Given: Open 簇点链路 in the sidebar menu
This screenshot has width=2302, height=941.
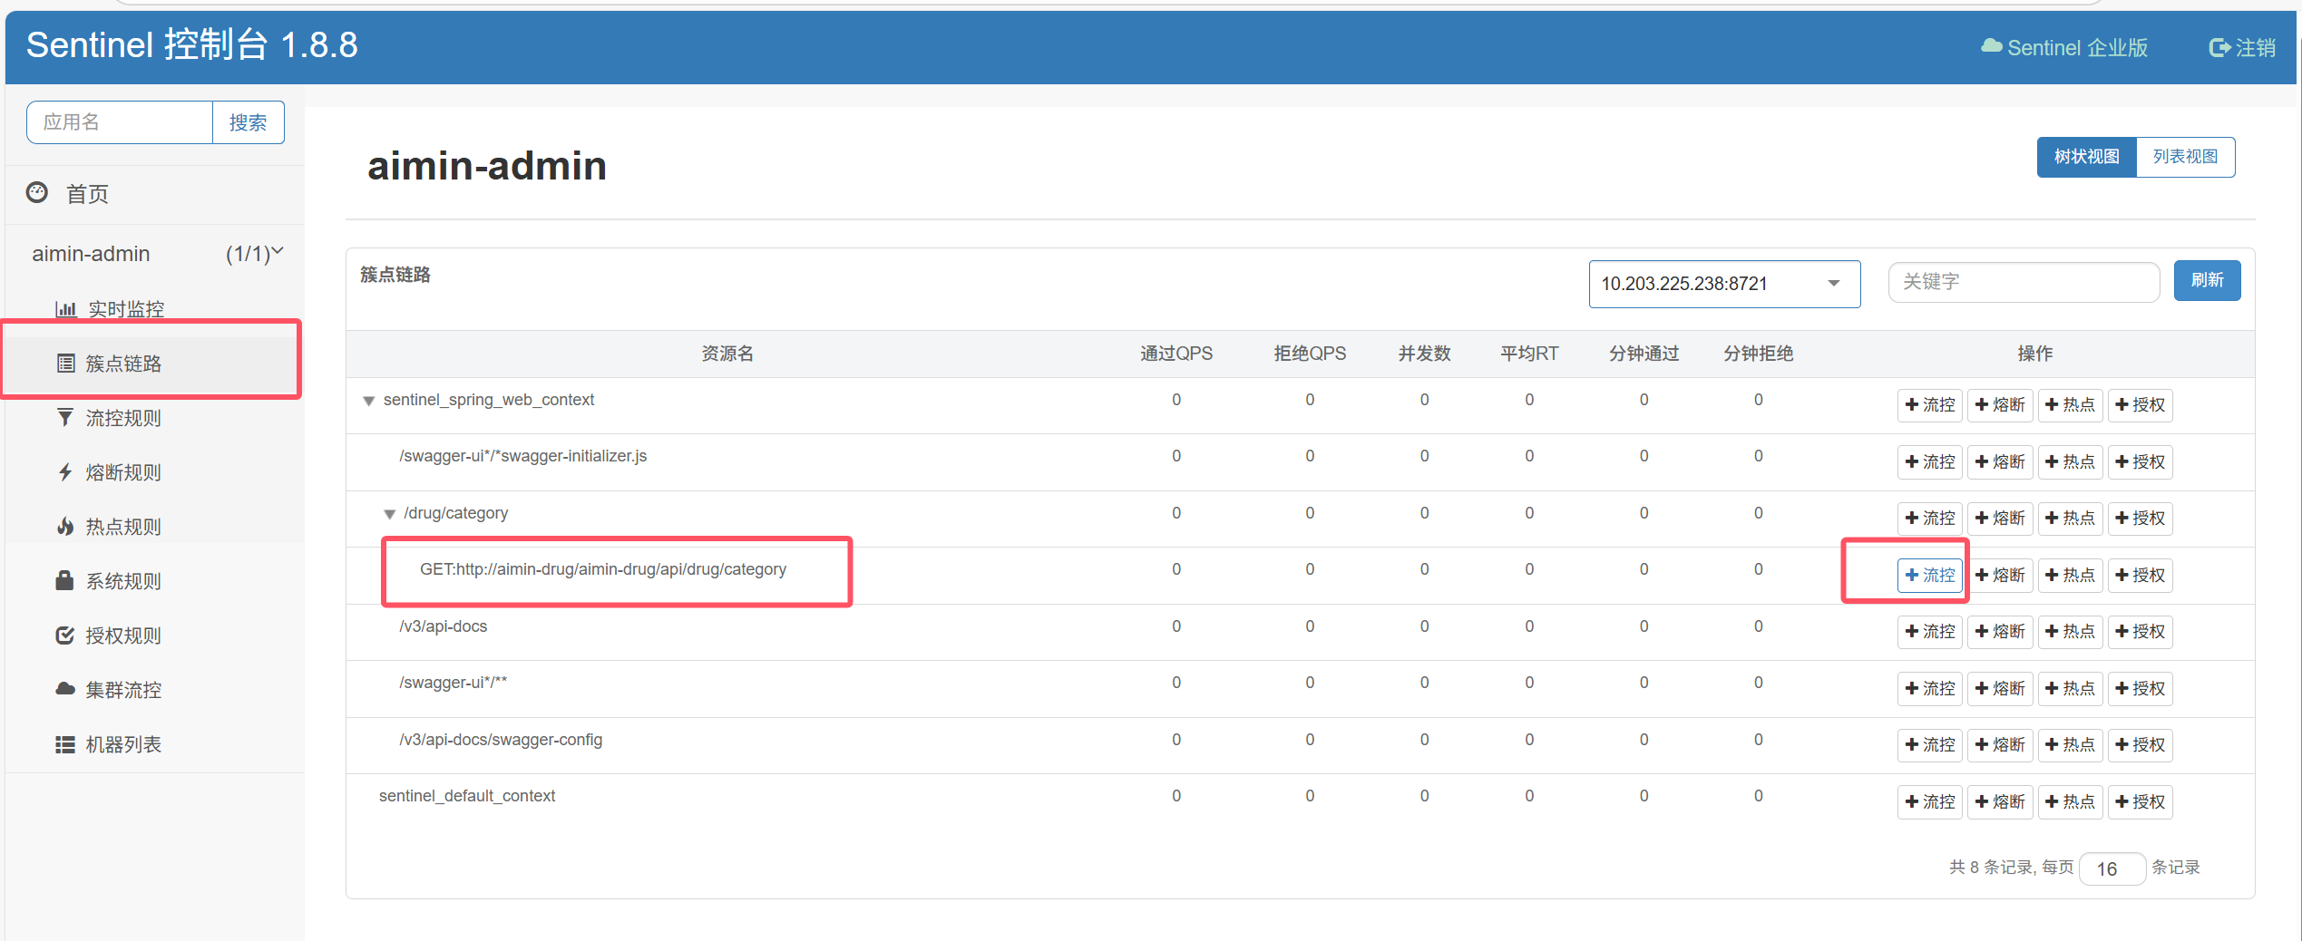Looking at the screenshot, I should coord(123,364).
